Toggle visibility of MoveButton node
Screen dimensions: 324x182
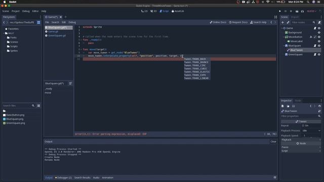[319, 37]
